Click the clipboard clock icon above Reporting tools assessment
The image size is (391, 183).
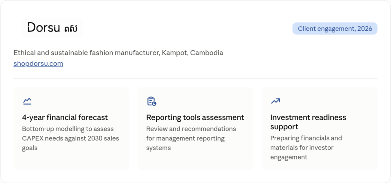[151, 101]
